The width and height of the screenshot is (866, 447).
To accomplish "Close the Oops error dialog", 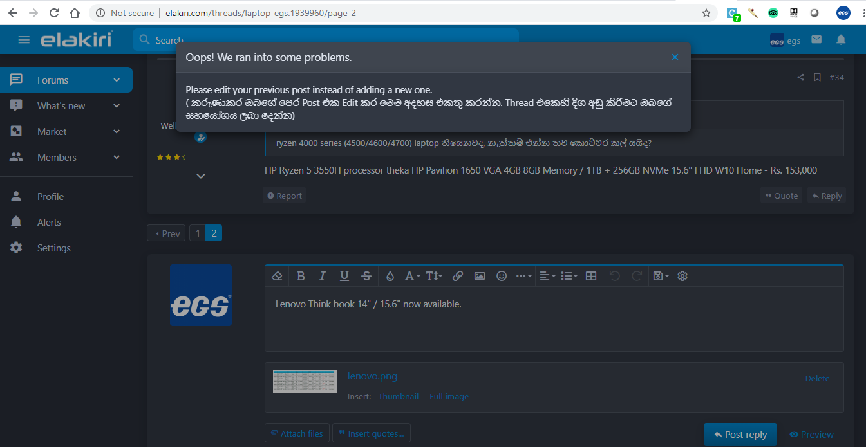I will 675,57.
